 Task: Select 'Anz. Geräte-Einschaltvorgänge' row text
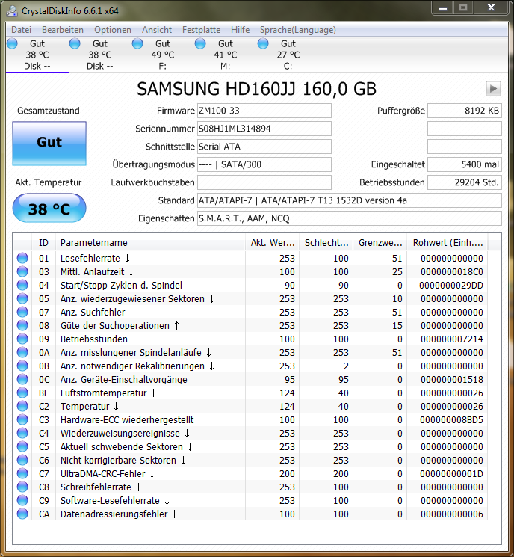click(123, 379)
